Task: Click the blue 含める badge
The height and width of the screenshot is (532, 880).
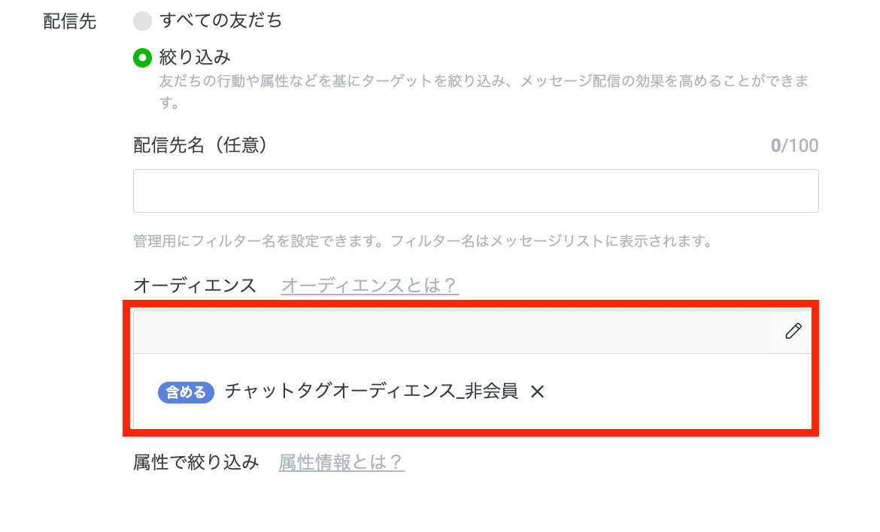Action: pos(186,392)
